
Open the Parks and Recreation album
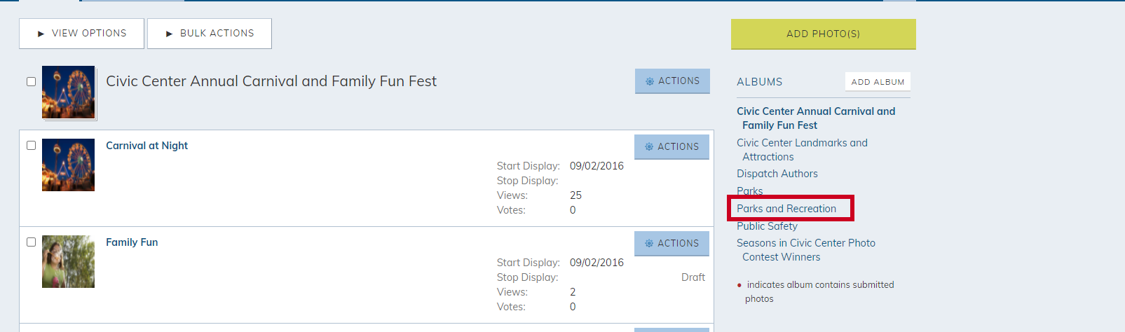(786, 209)
